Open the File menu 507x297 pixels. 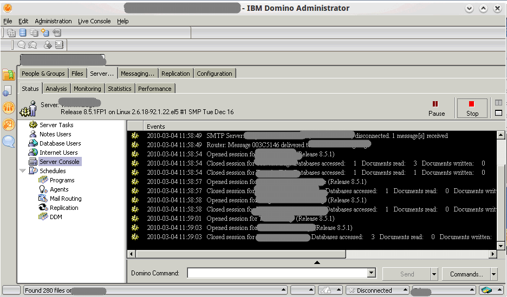8,21
